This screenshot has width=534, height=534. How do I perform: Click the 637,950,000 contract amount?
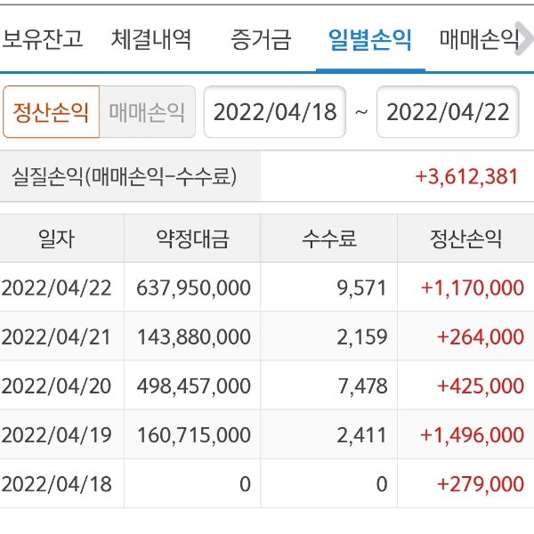tap(194, 287)
